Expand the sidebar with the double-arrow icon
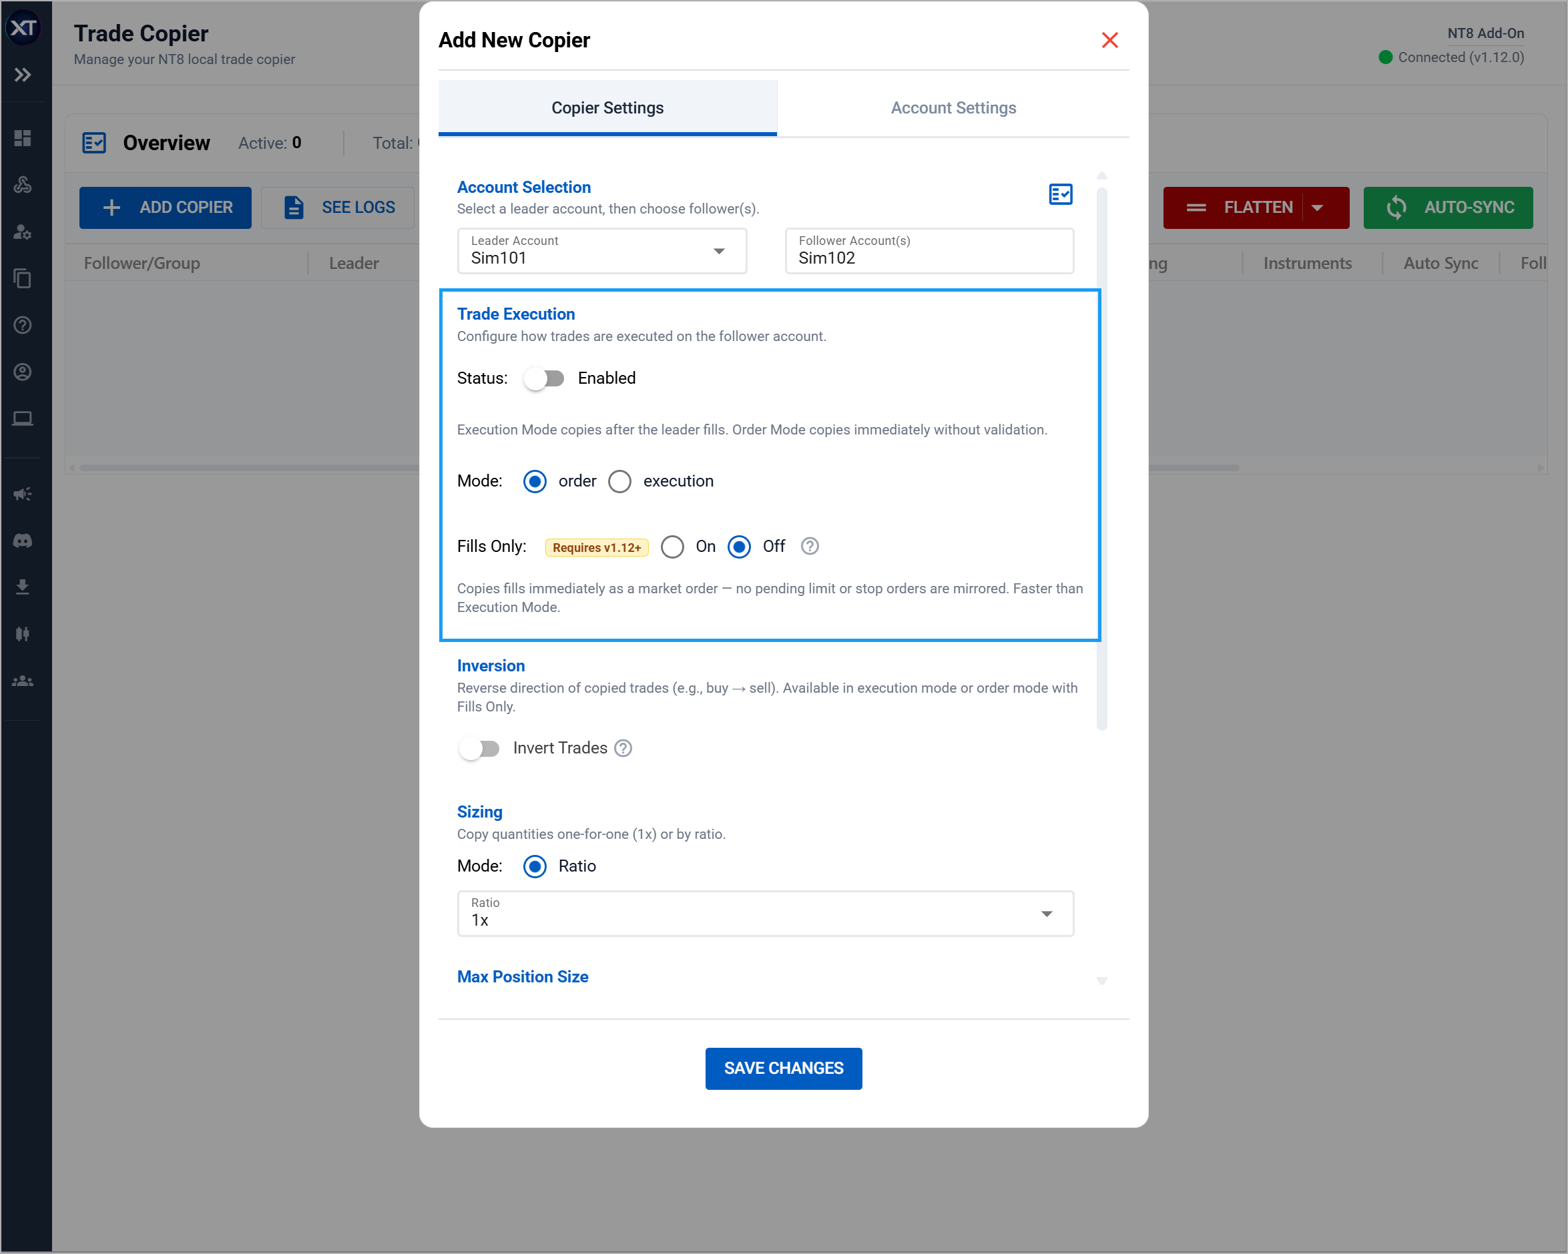1568x1254 pixels. (x=23, y=74)
